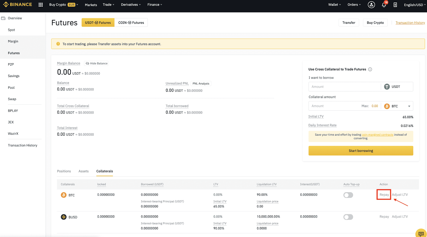Go to JEX in sidebar

coord(11,122)
